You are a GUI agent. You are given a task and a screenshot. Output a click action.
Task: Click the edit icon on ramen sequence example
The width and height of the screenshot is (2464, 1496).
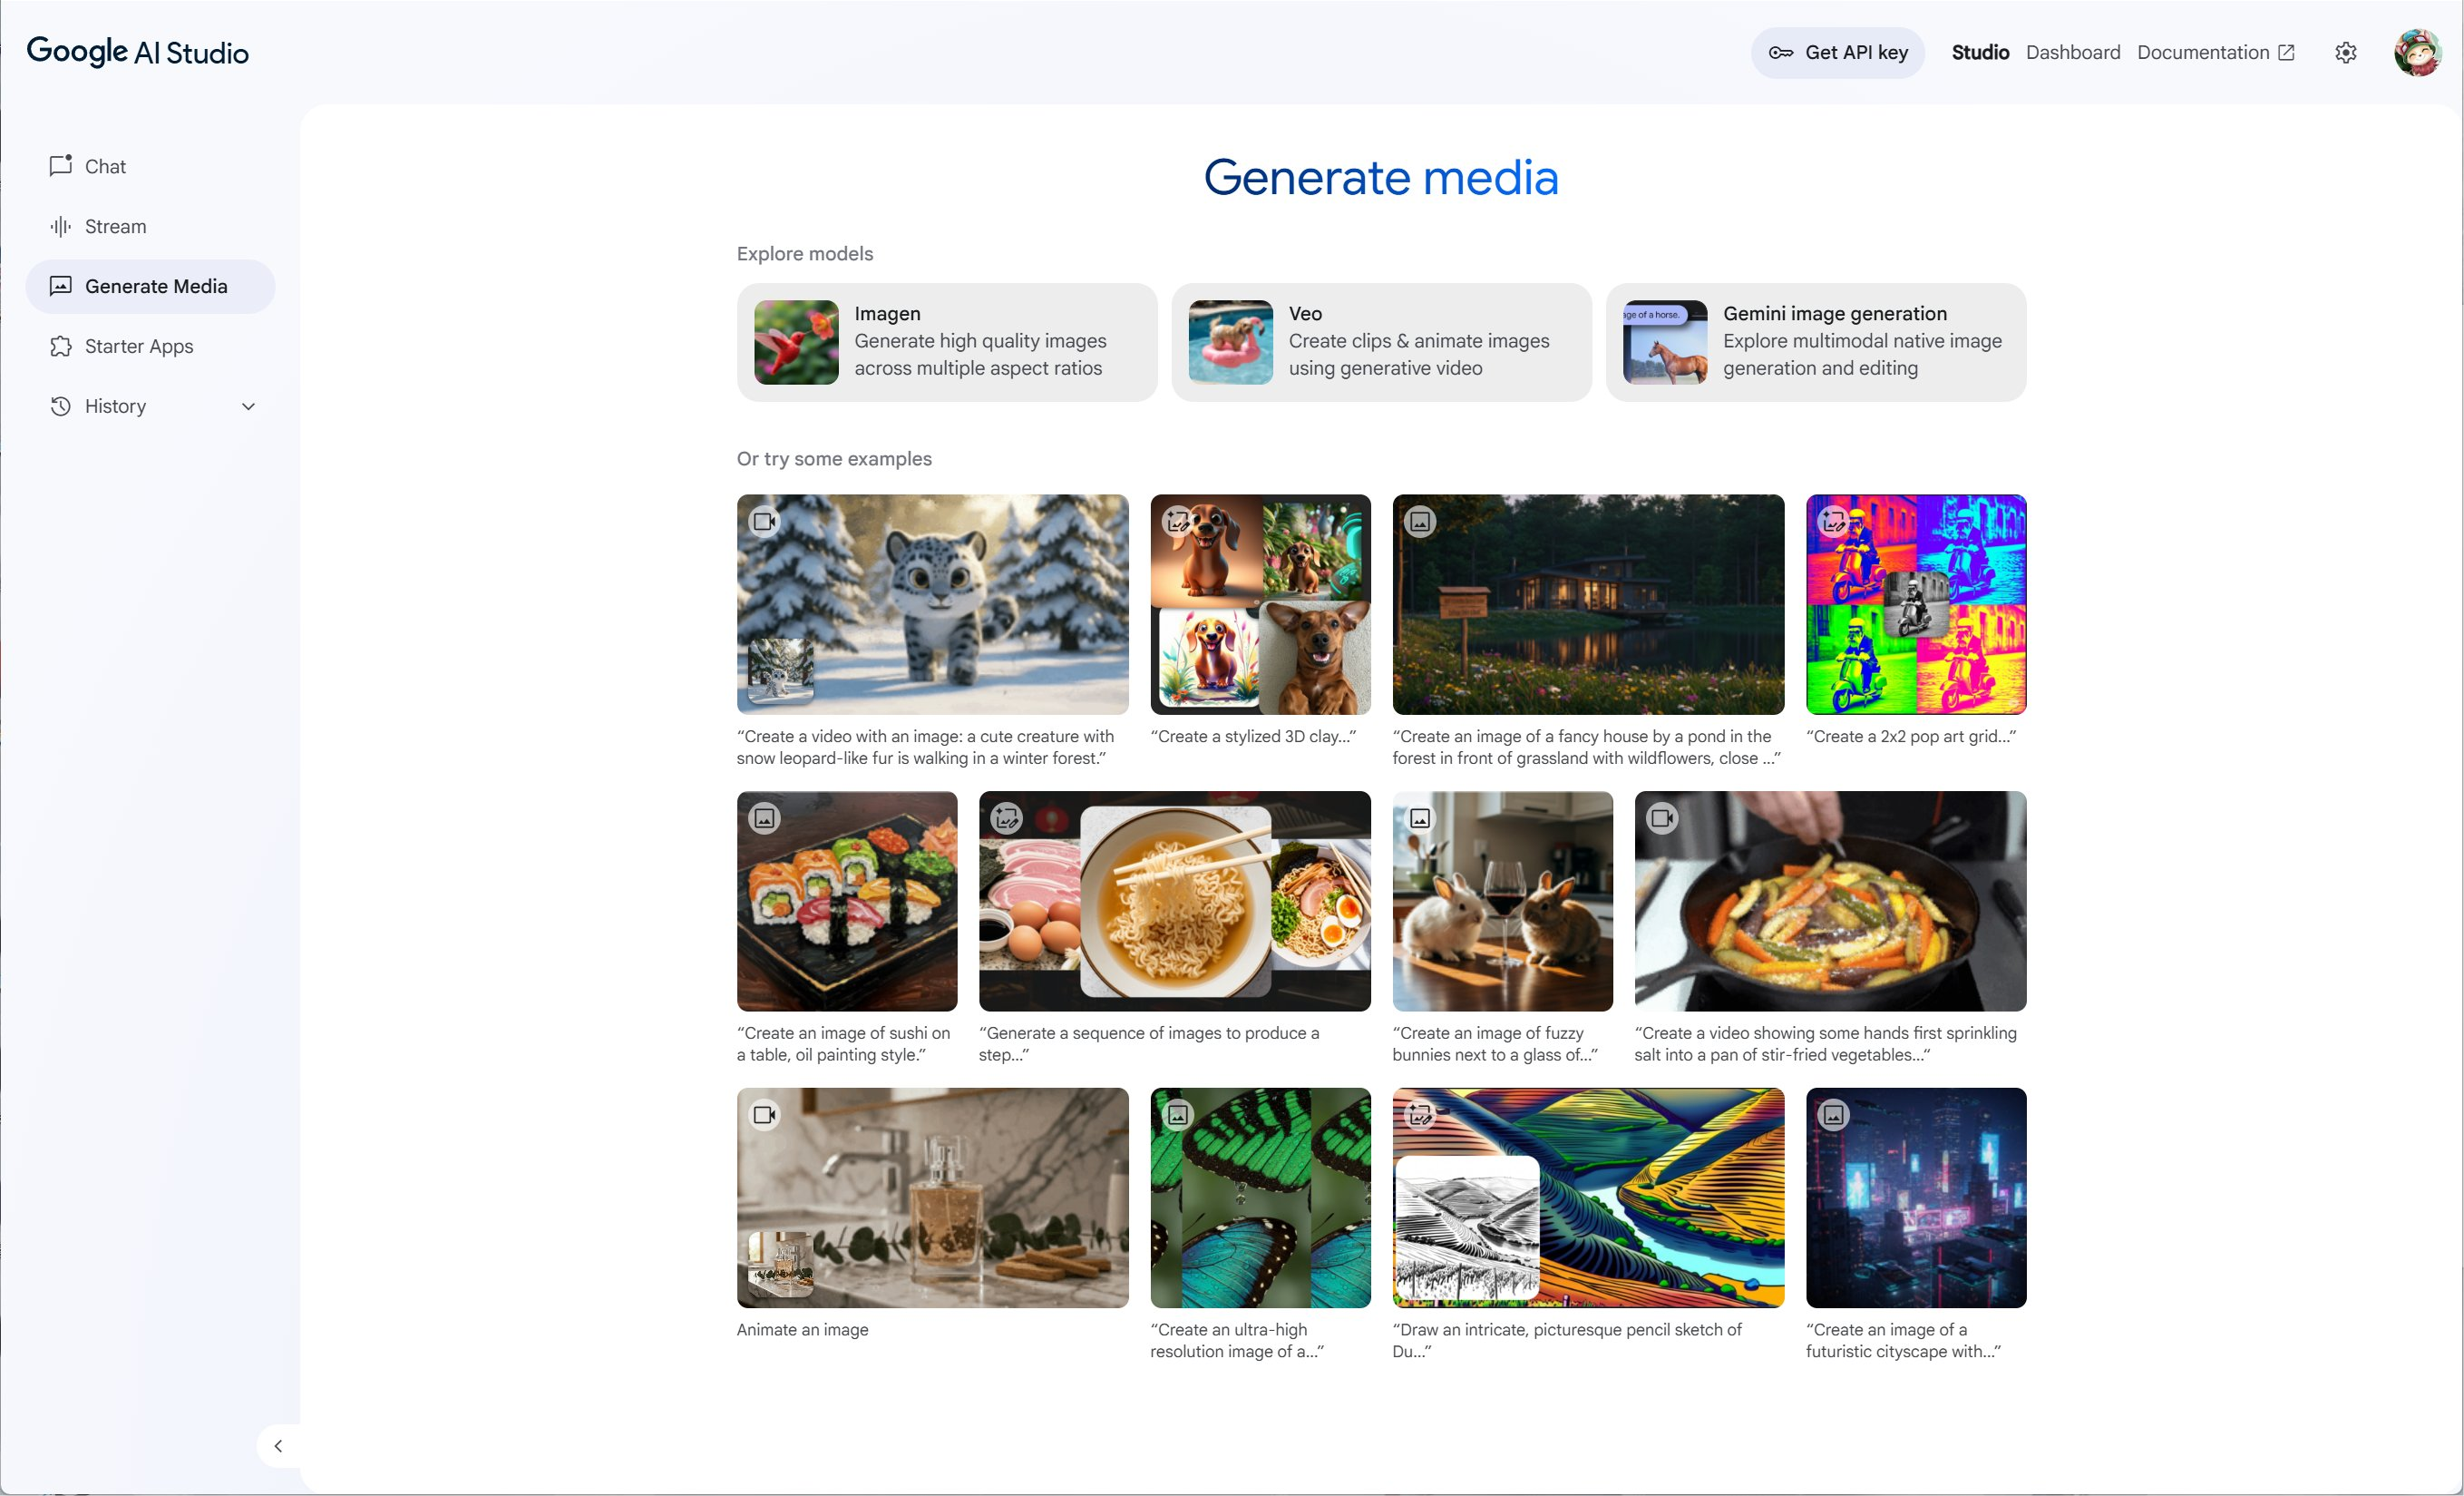coord(1007,818)
